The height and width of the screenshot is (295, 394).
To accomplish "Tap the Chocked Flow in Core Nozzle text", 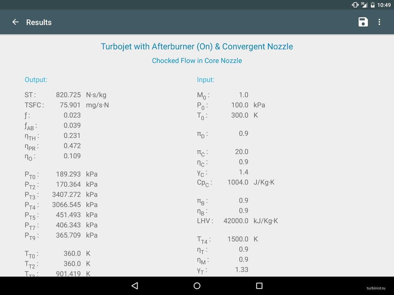I will tap(197, 61).
